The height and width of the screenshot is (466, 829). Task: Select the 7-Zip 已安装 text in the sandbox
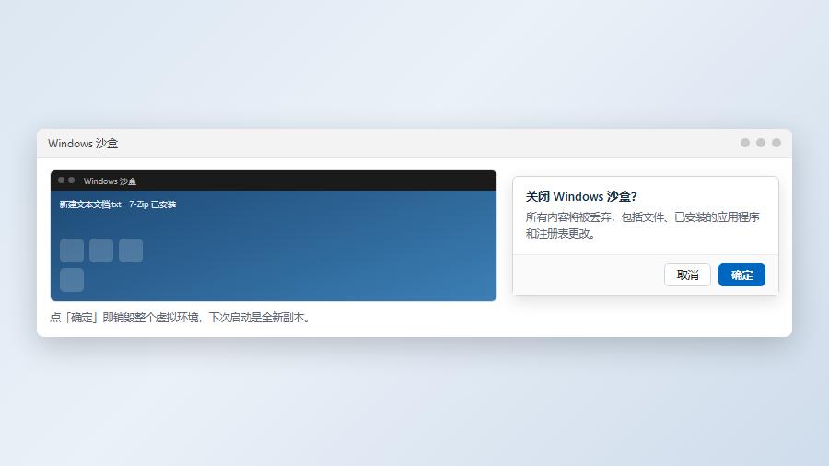point(152,204)
